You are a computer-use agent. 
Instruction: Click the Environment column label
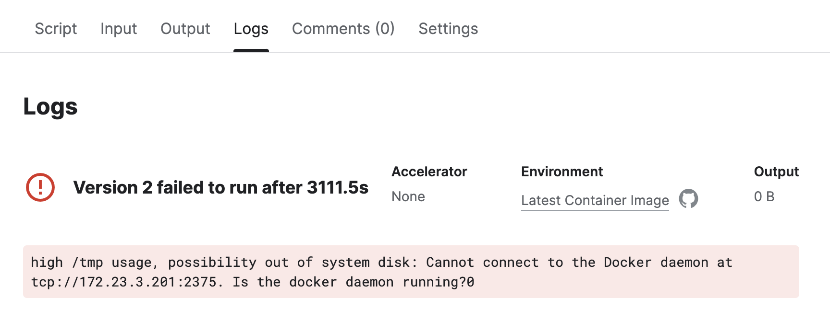point(562,172)
